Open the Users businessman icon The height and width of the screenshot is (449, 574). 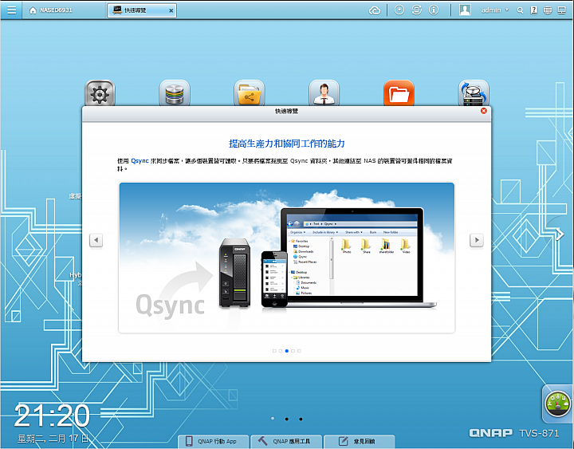(324, 93)
